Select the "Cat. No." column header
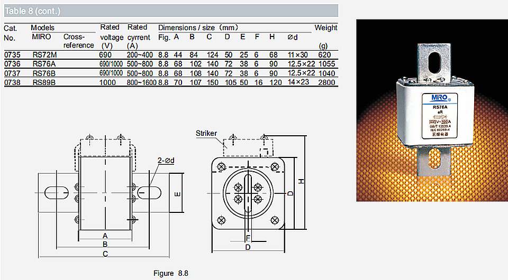This screenshot has height=280, width=508. click(10, 33)
